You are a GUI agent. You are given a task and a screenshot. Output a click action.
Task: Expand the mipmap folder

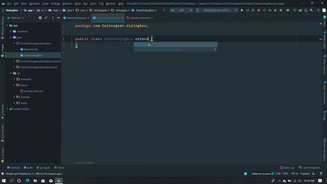14,97
